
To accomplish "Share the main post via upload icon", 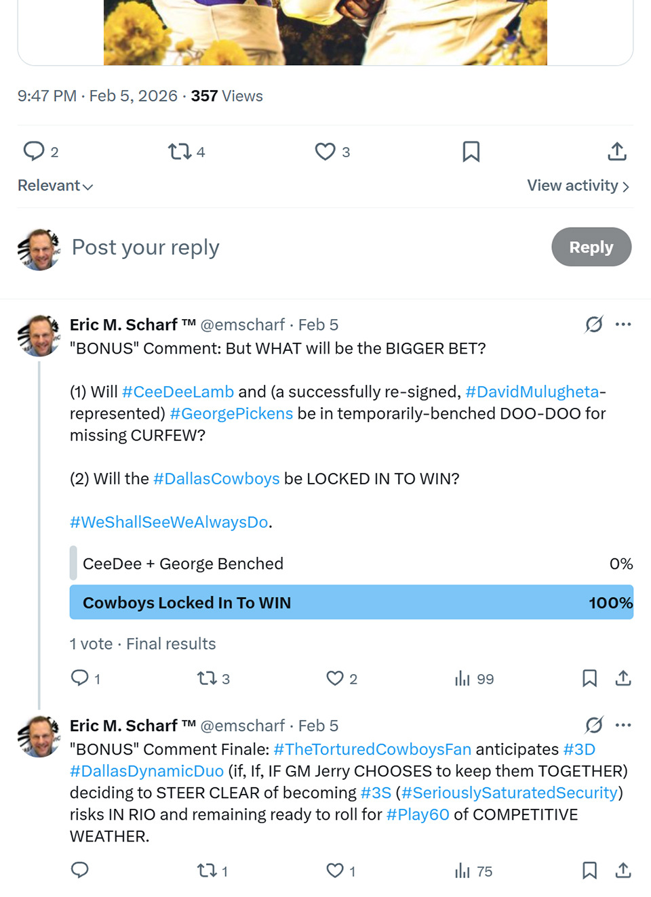I will (616, 151).
